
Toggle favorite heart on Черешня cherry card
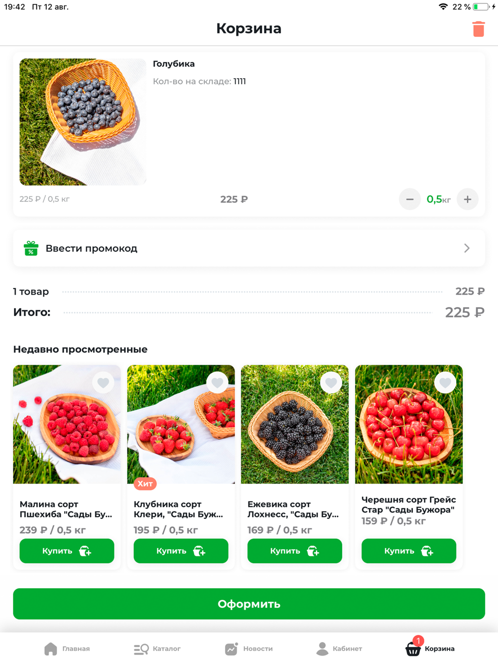tap(445, 383)
